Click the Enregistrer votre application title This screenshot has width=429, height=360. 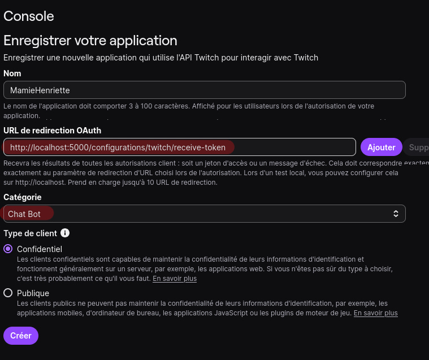(90, 41)
